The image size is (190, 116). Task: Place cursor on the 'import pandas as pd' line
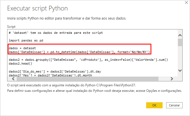pos(26,40)
